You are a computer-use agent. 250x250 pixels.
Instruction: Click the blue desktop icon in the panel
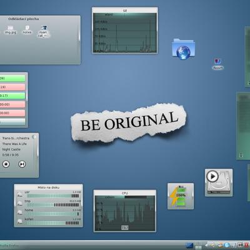tap(189, 246)
